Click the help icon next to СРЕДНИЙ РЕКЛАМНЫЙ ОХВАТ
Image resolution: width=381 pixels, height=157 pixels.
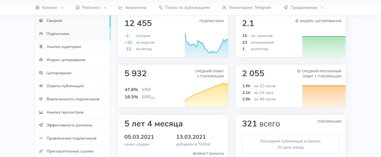point(299,71)
